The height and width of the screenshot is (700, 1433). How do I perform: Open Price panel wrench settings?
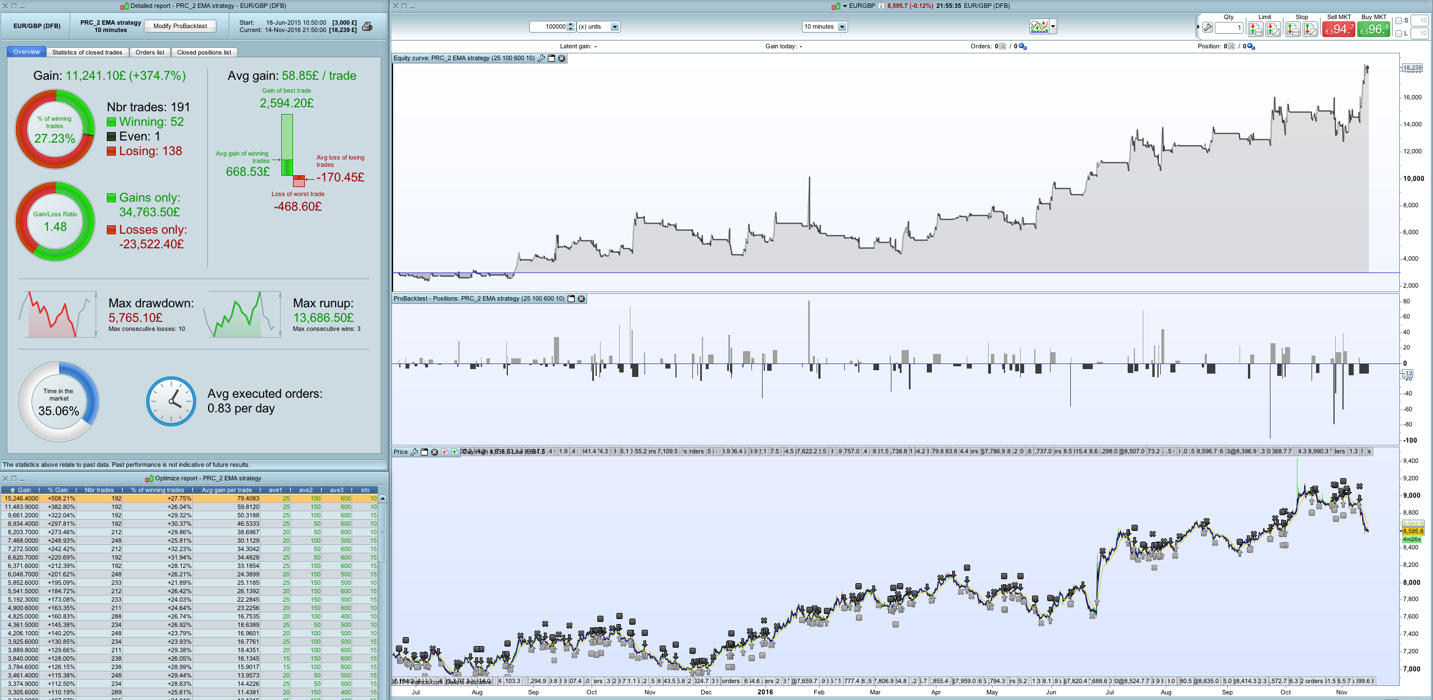click(x=414, y=452)
